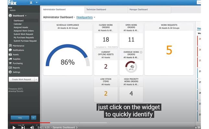Click the plus icon in top bar
This screenshot has height=129, width=209.
37,2
